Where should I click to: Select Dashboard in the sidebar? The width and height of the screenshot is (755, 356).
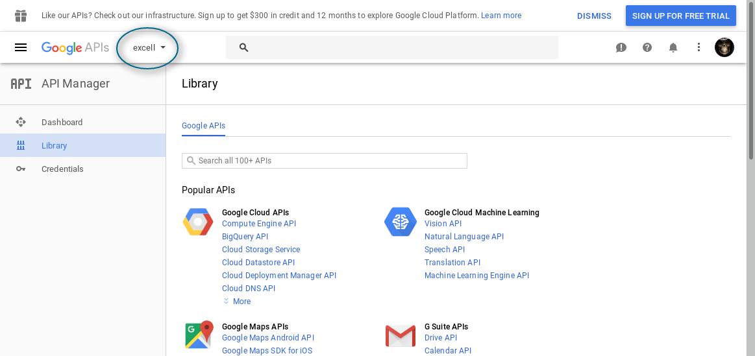(x=83, y=122)
